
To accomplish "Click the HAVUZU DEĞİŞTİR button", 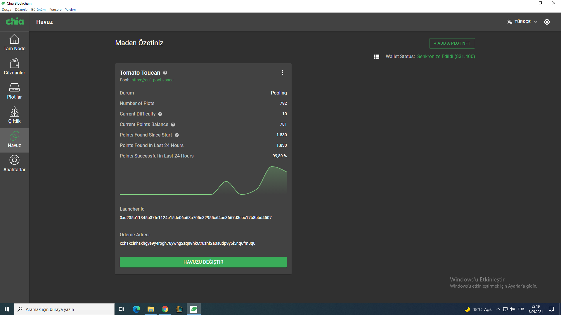I will pos(203,262).
